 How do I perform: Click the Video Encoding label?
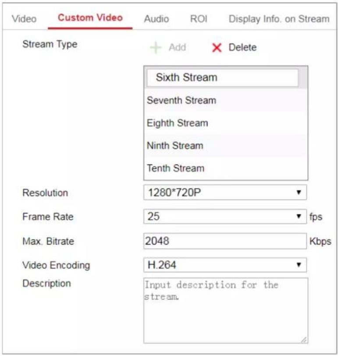[x=56, y=265]
